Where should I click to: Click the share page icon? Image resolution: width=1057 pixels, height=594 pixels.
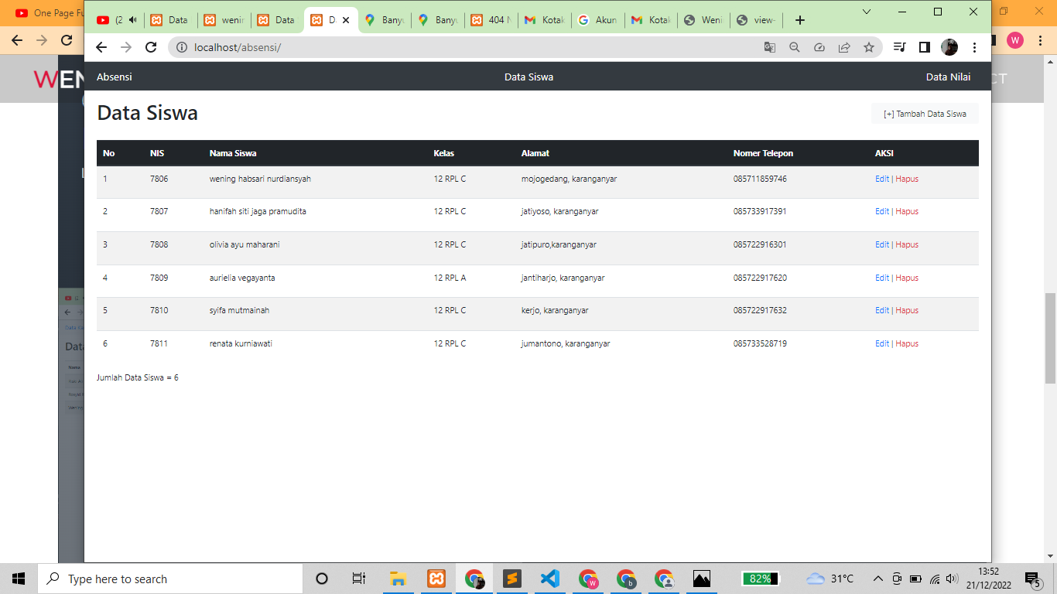tap(844, 47)
